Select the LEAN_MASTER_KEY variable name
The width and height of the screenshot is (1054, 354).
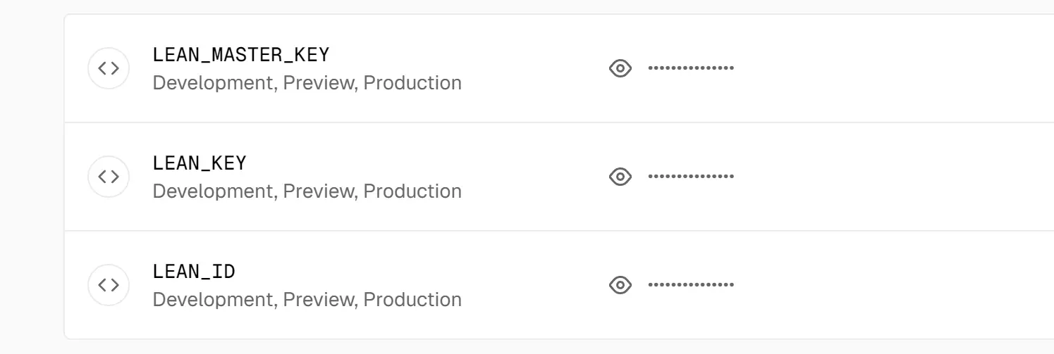[241, 54]
